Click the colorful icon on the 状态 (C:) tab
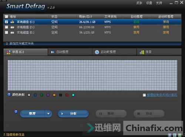 pos(9,52)
